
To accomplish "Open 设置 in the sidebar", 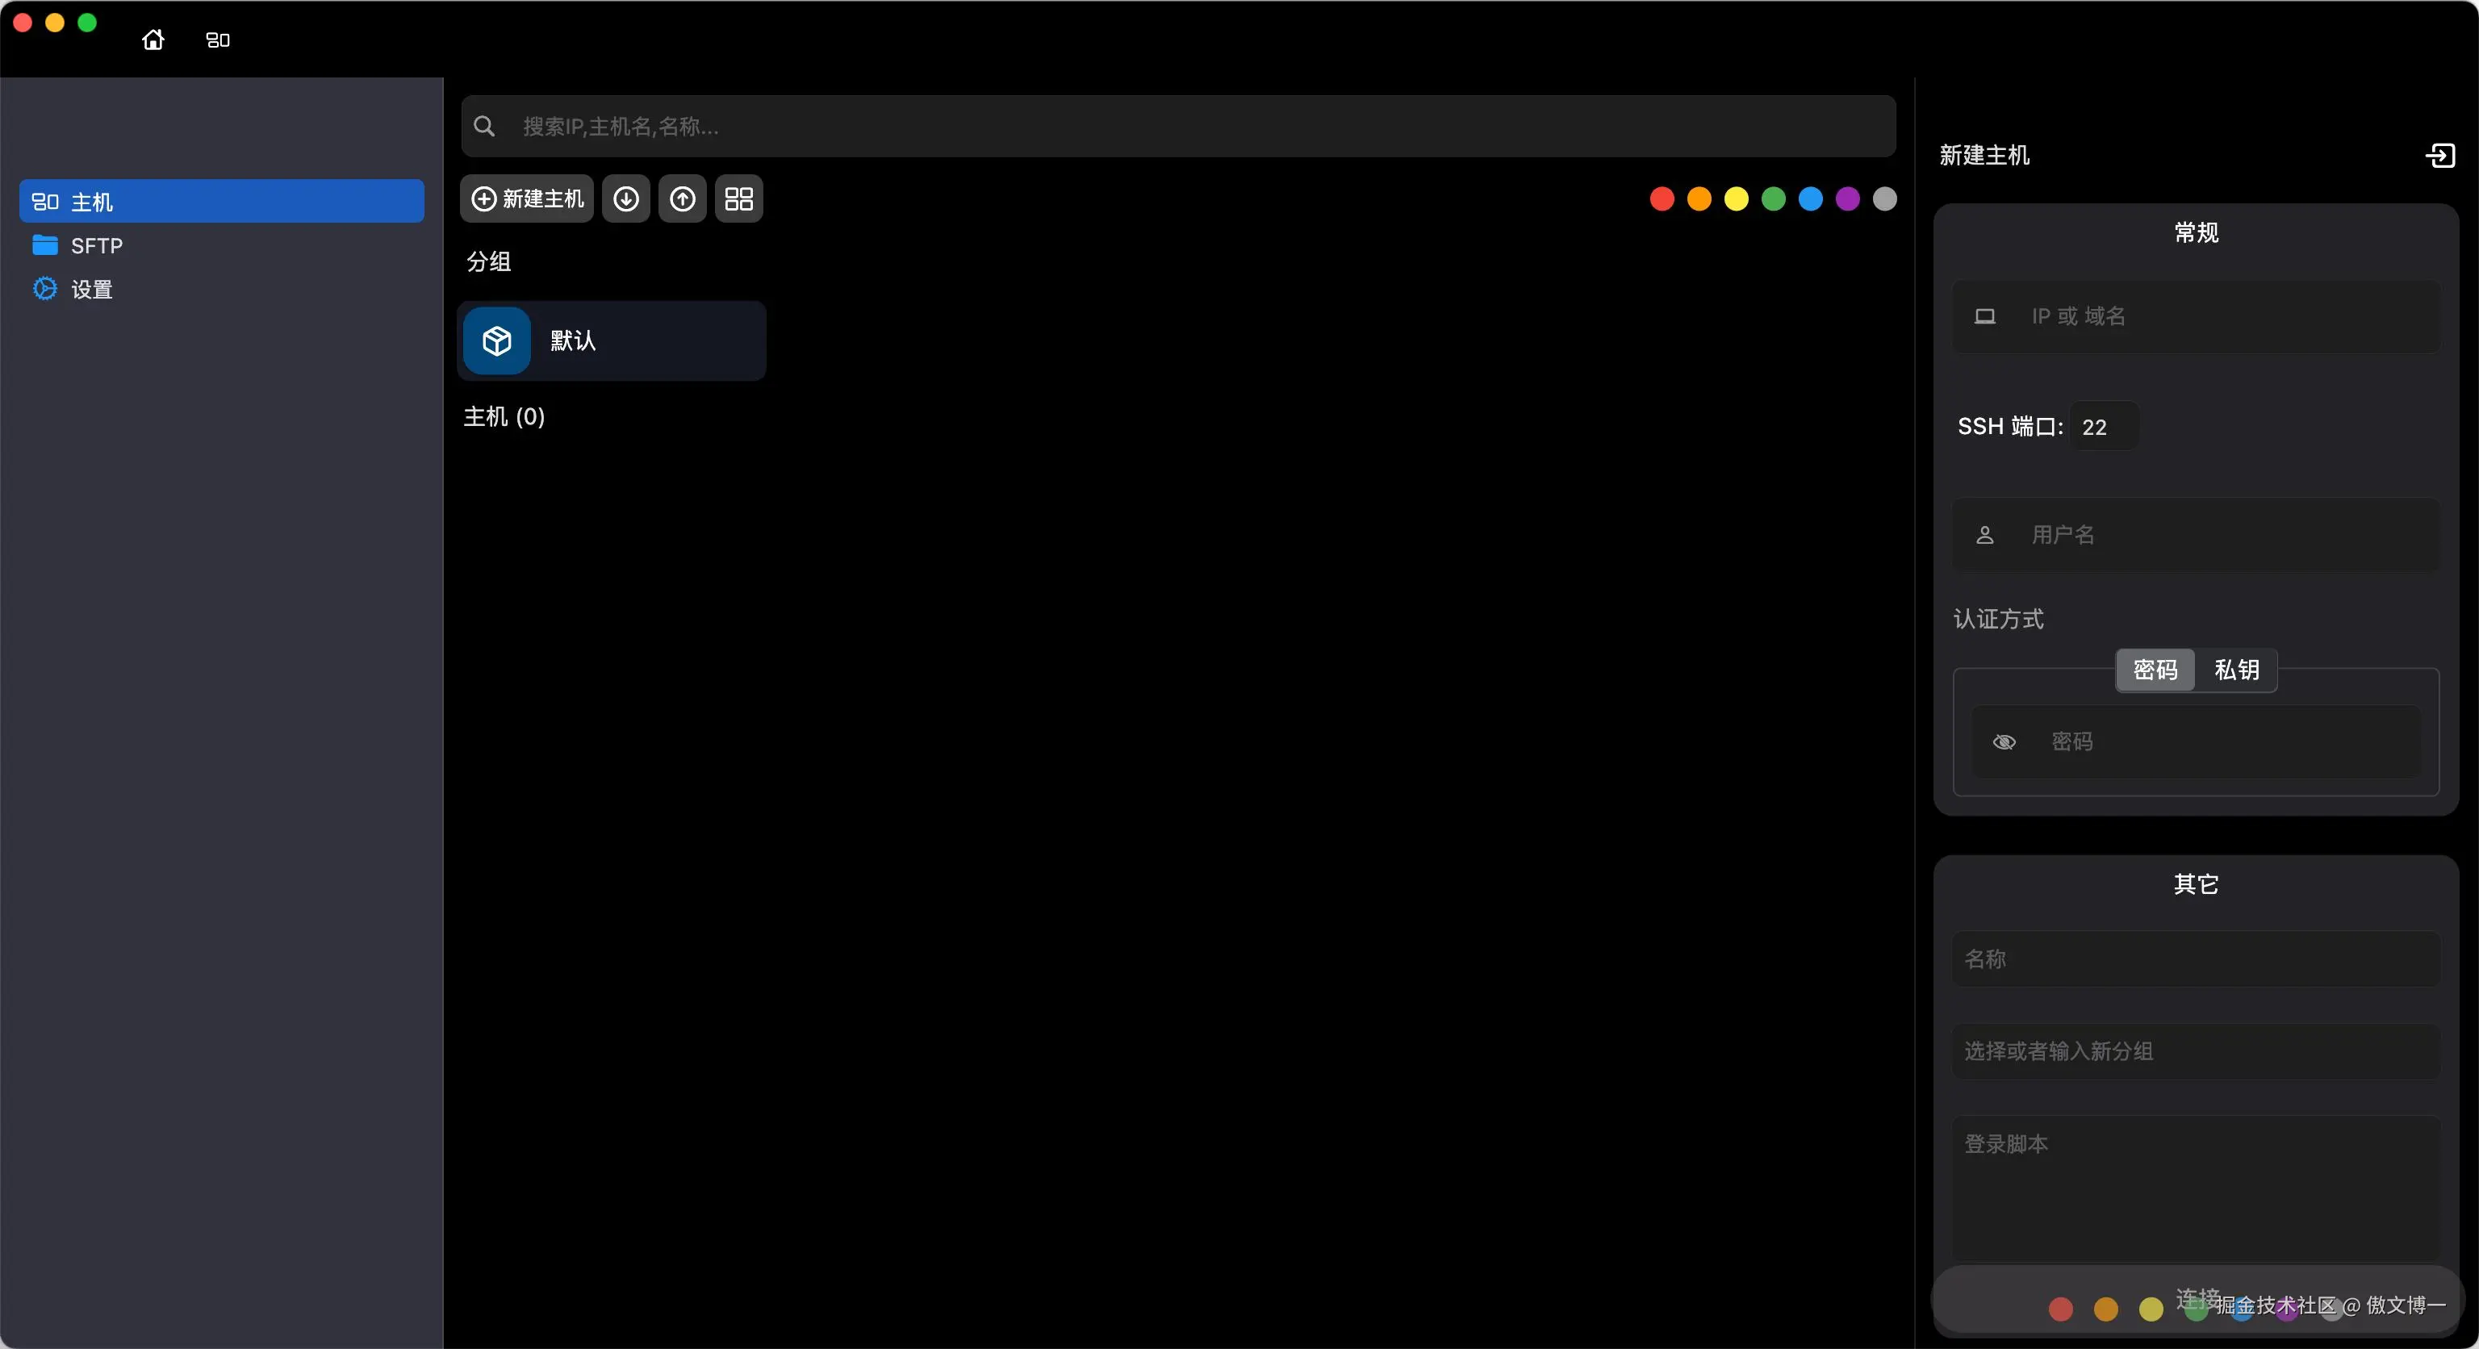I will (91, 289).
